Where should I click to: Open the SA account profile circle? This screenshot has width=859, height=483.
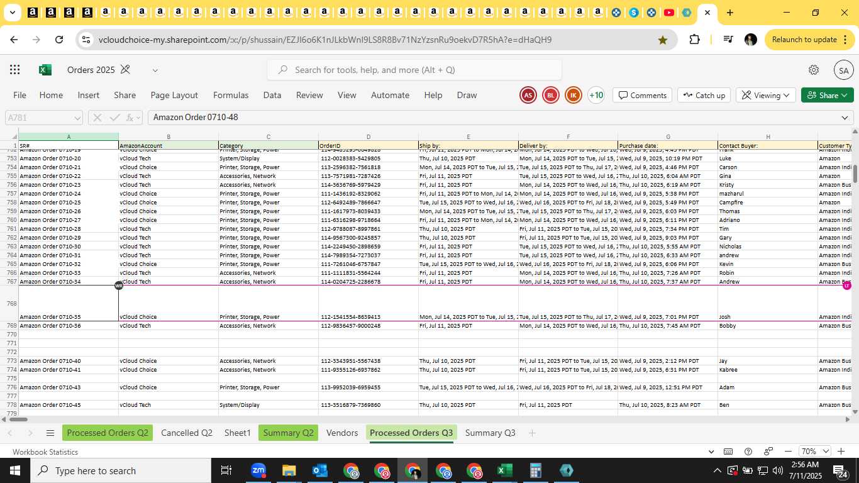point(843,70)
